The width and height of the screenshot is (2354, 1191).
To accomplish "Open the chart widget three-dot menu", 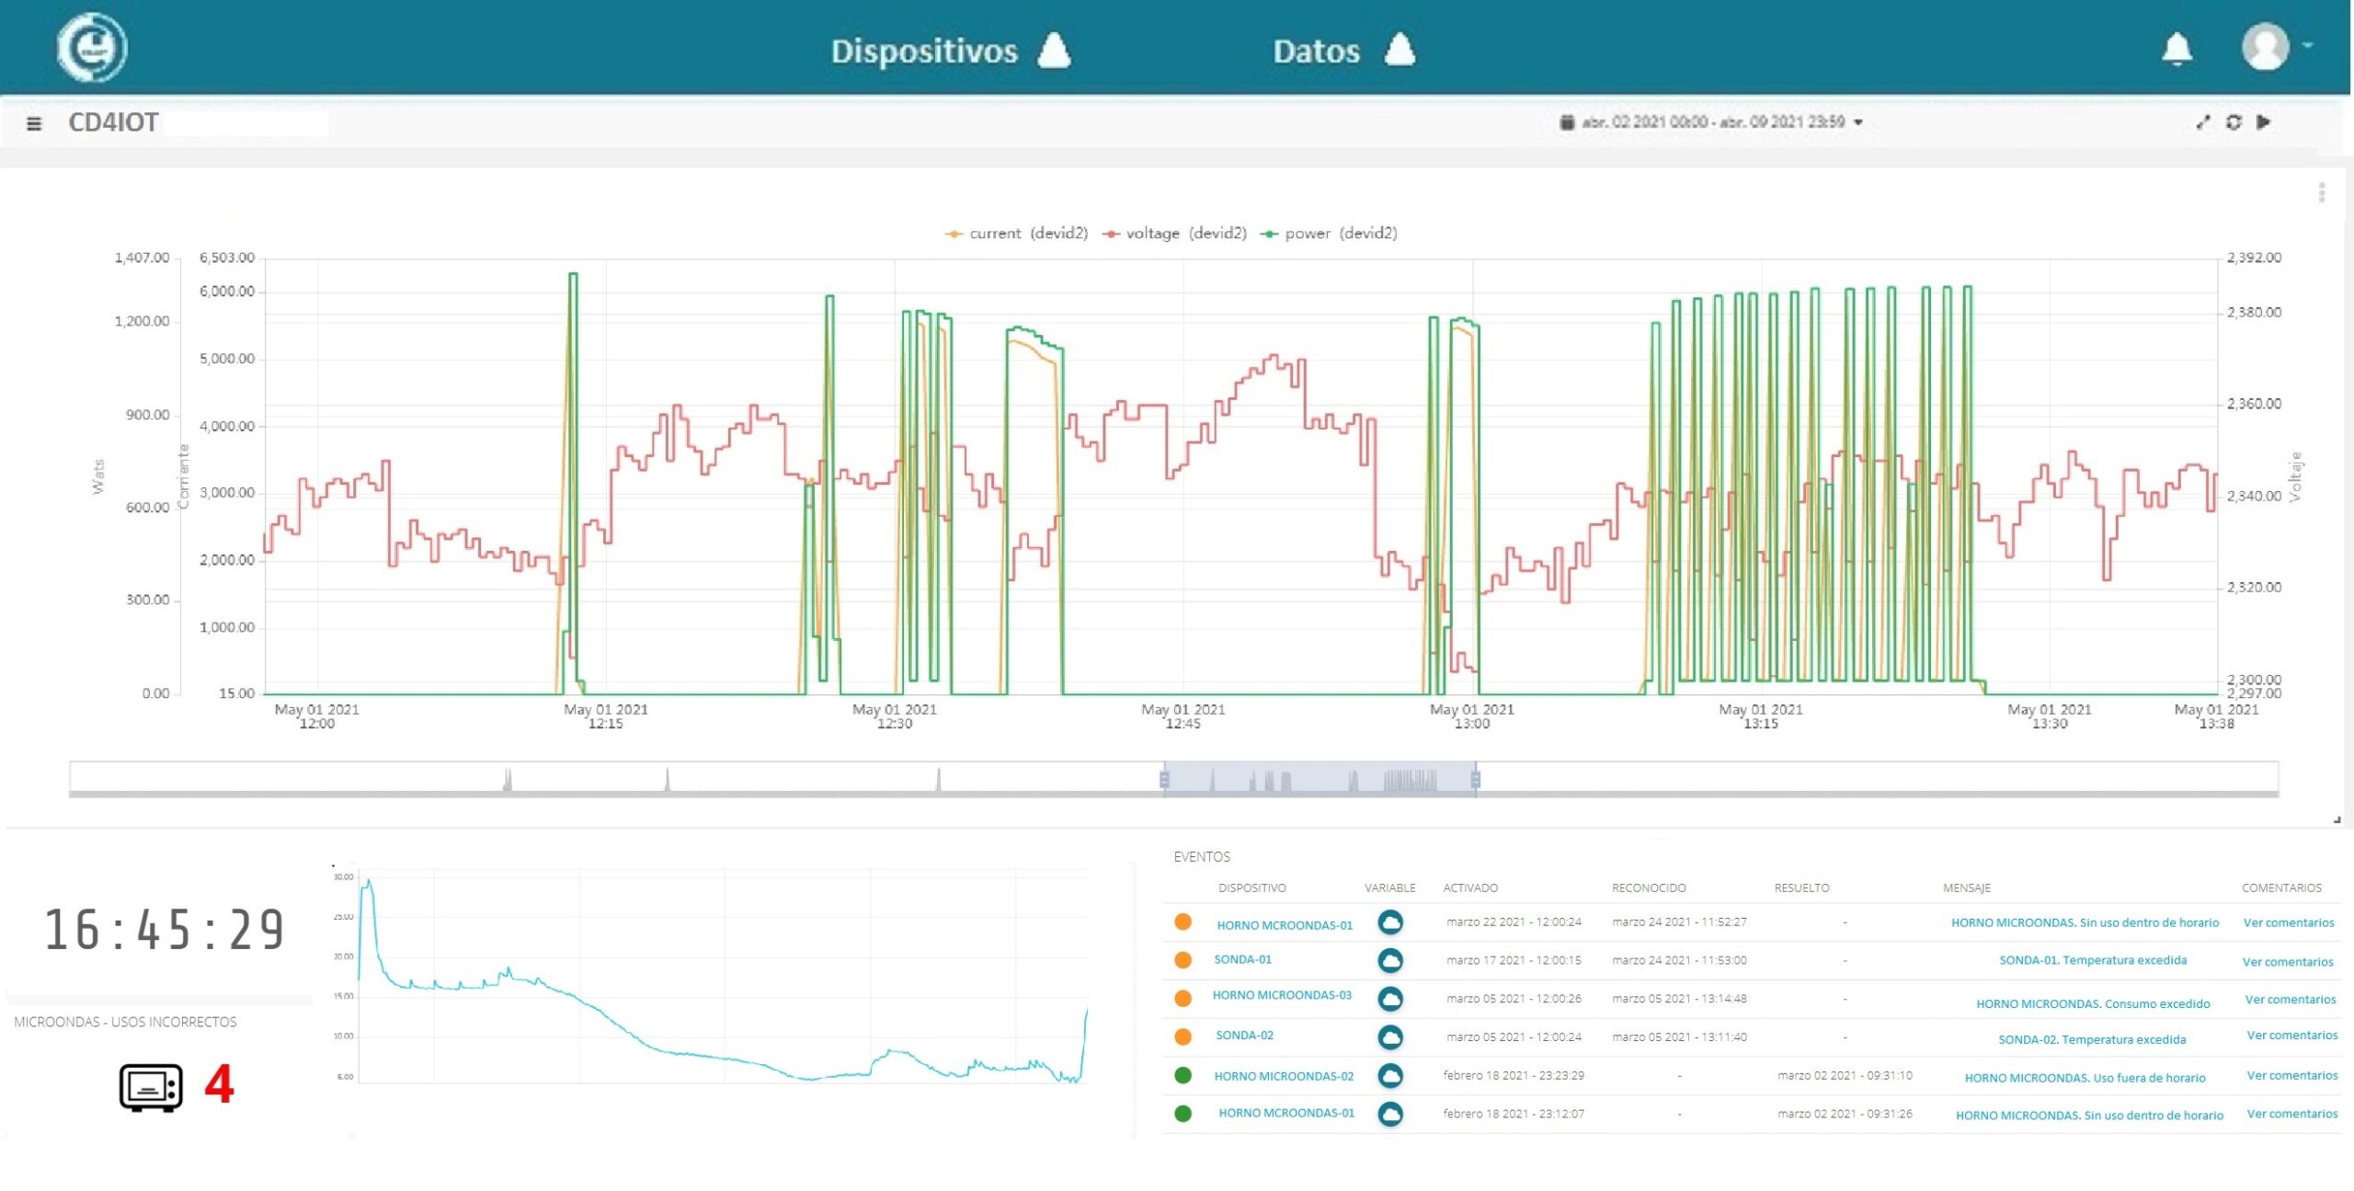I will click(x=2322, y=192).
